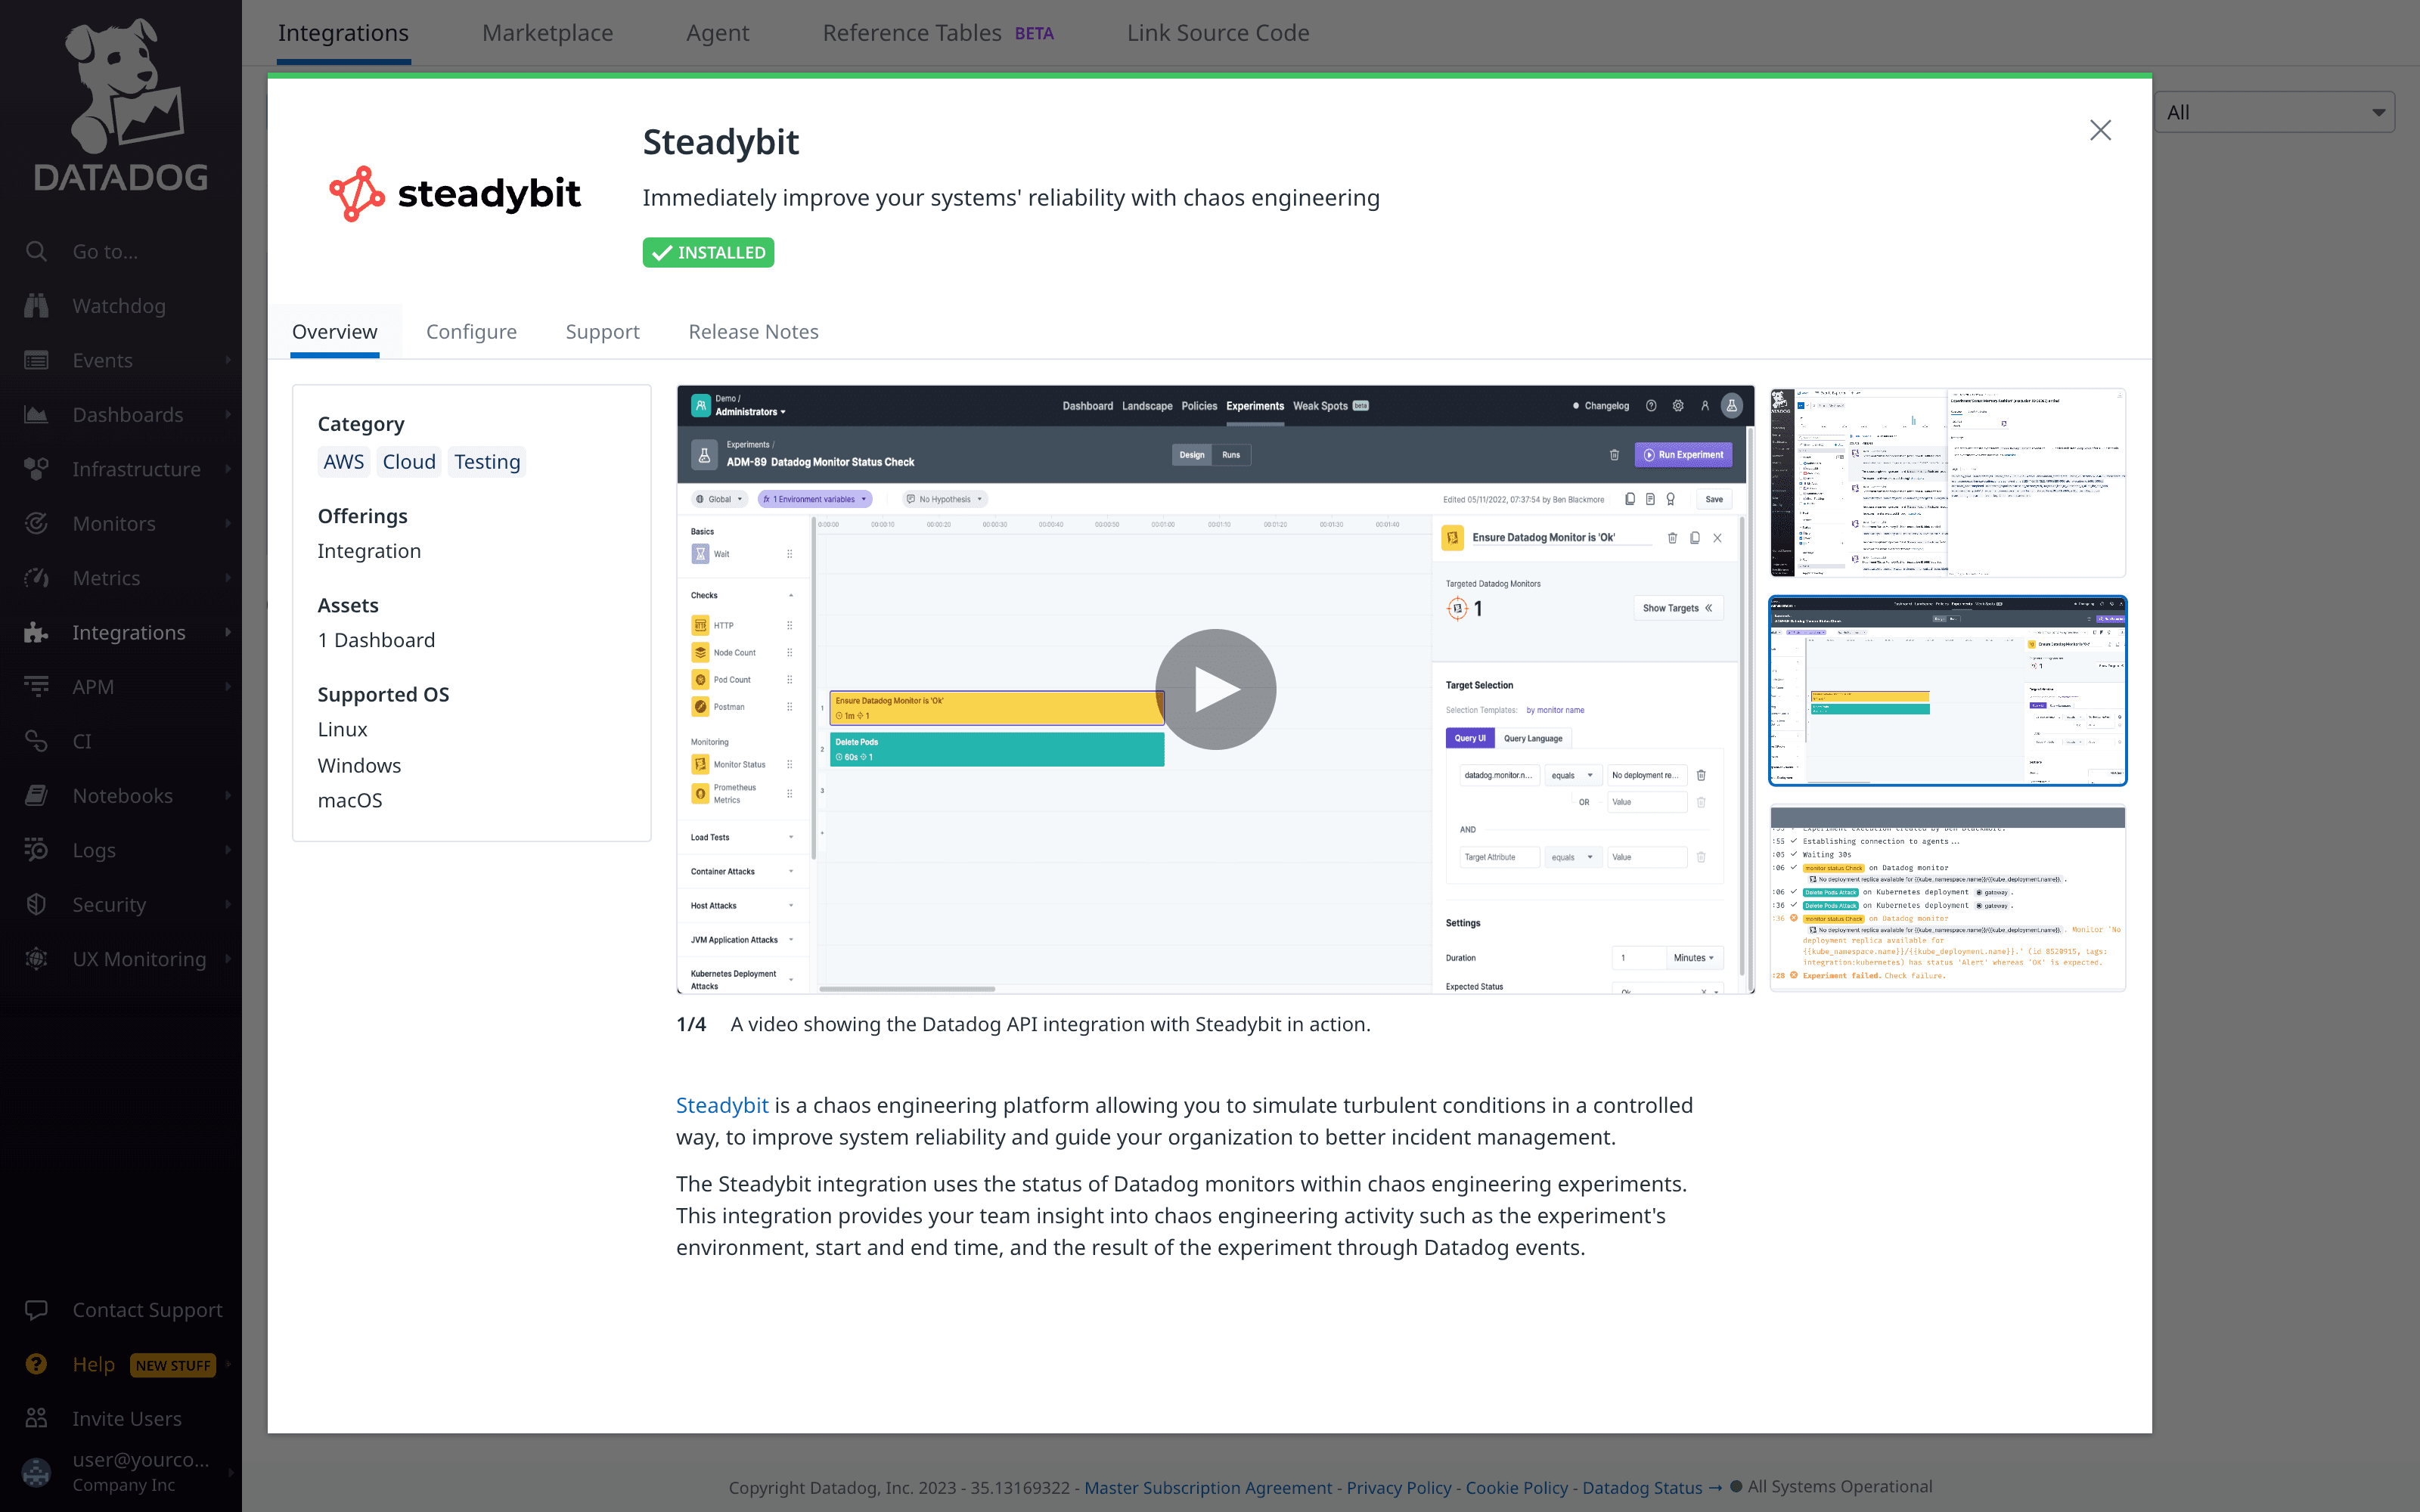Click the Watchdog binoculars icon
This screenshot has width=2420, height=1512.
click(x=36, y=306)
